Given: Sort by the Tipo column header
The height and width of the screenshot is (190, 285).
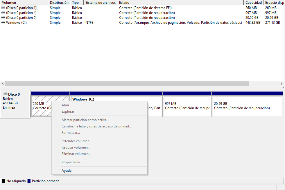Looking at the screenshot, I should click(77, 3).
